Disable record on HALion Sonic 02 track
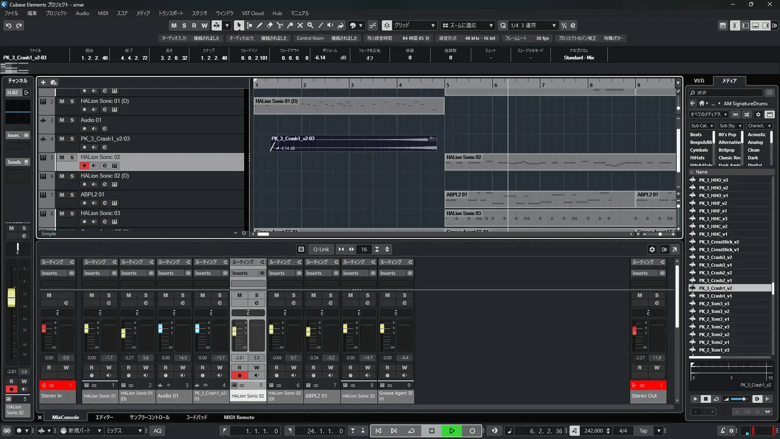This screenshot has width=780, height=439. tap(84, 165)
